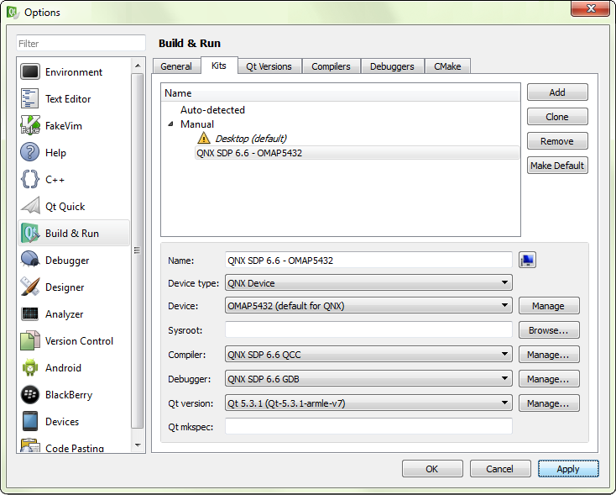Click the Clone kit button

556,117
